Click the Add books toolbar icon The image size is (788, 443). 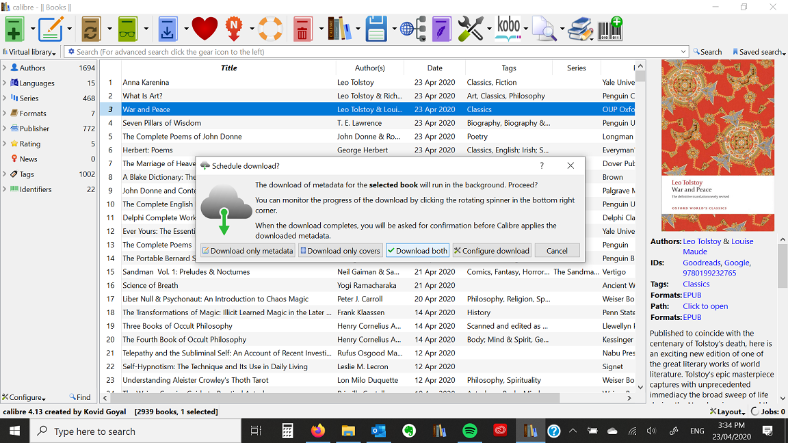(15, 29)
